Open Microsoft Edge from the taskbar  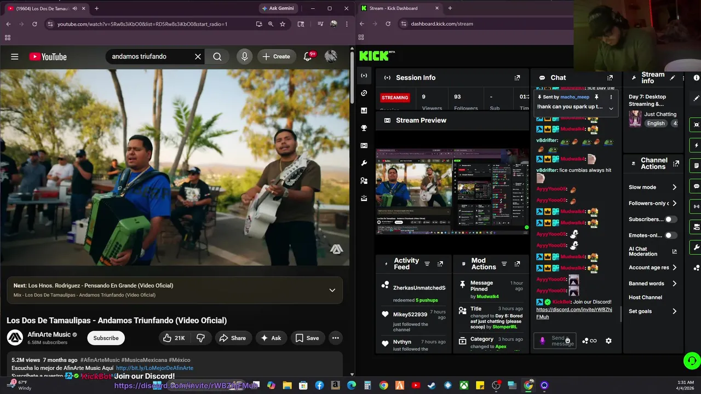click(352, 385)
